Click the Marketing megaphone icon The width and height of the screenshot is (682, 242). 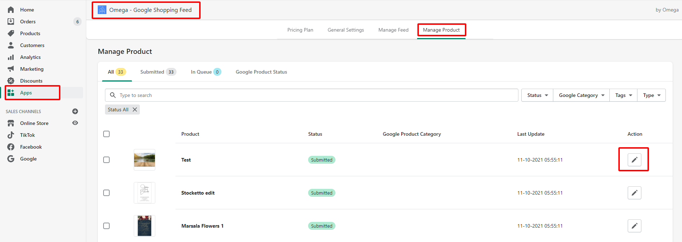click(x=11, y=69)
